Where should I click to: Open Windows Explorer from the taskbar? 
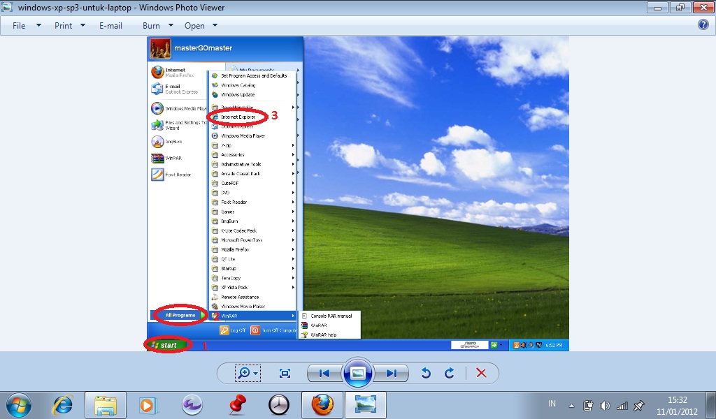(105, 404)
